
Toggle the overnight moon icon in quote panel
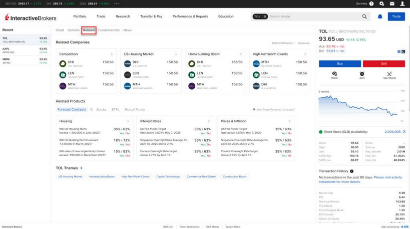pos(403,51)
